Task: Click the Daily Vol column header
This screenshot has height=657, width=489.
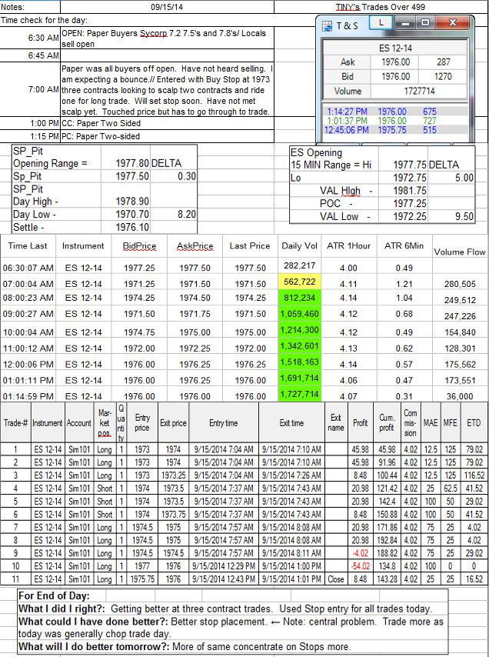Action: point(299,246)
